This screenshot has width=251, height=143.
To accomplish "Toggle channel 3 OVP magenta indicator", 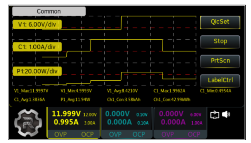I will (x=167, y=134).
